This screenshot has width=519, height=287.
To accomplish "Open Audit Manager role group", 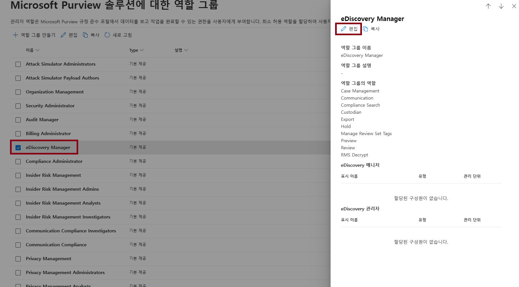I will (42, 120).
